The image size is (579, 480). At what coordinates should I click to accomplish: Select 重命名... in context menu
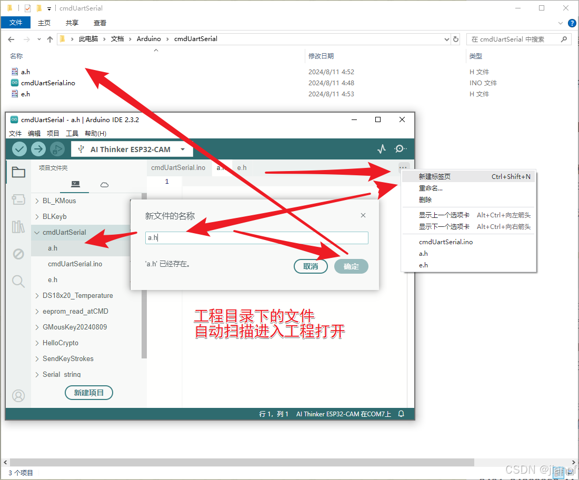point(468,188)
